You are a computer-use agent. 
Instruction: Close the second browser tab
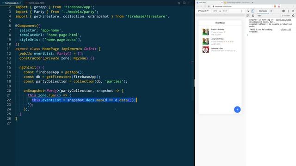click(253, 3)
